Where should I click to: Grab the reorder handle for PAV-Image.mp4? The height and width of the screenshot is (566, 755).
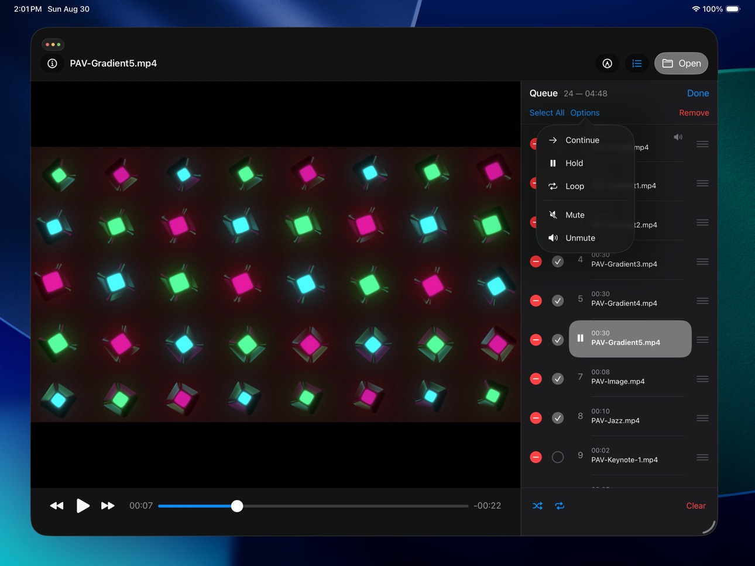tap(702, 379)
